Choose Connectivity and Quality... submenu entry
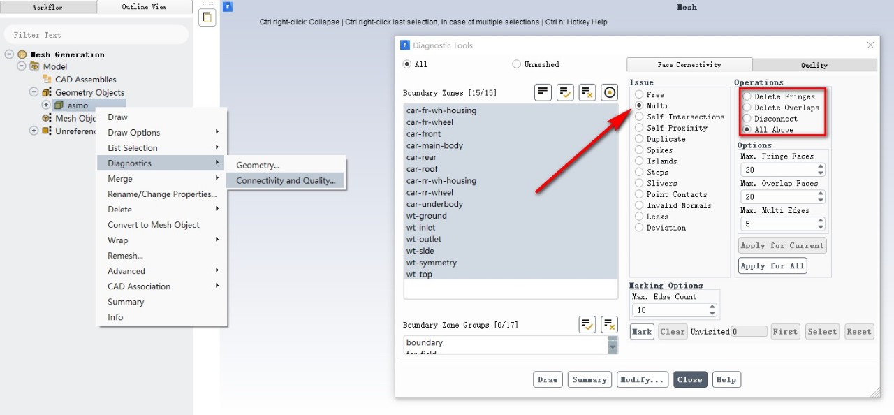This screenshot has height=415, width=894. [285, 180]
